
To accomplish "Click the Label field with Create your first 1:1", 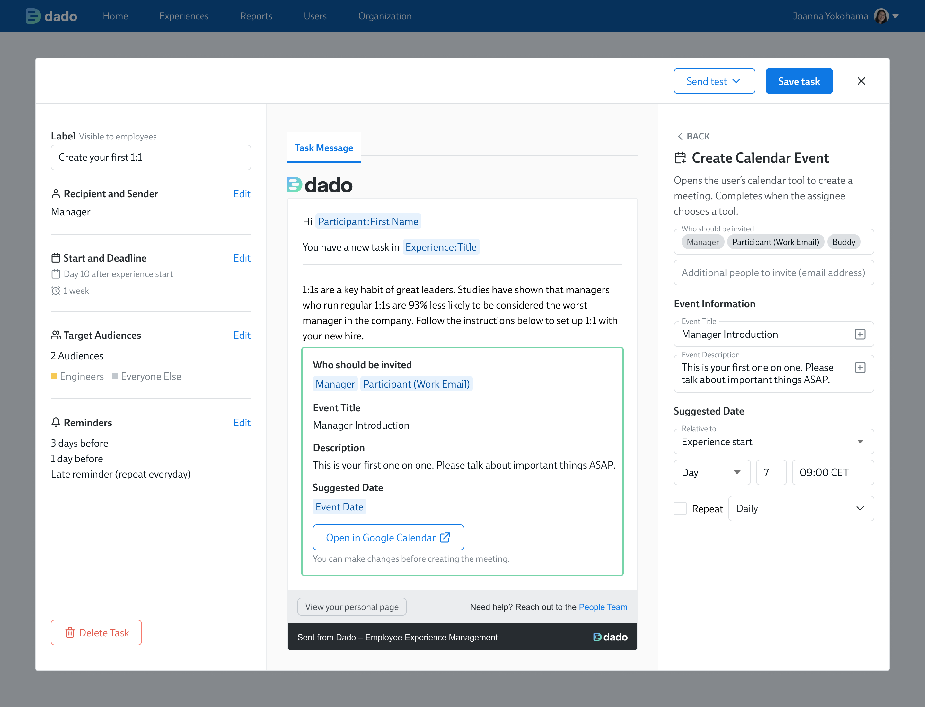I will (151, 157).
